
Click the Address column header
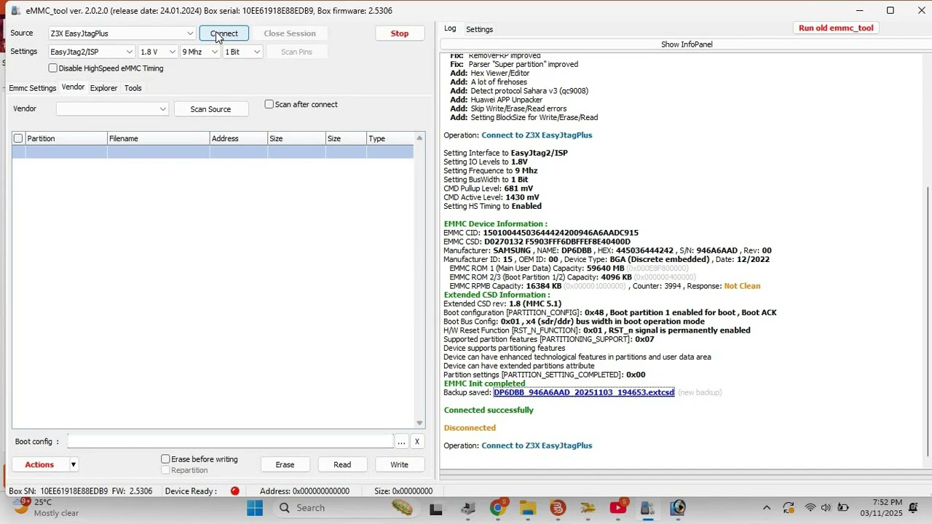coord(238,138)
